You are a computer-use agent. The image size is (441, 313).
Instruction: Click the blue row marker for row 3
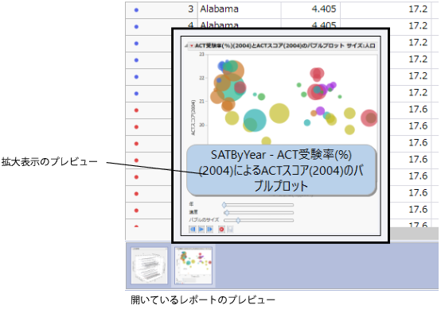(136, 10)
